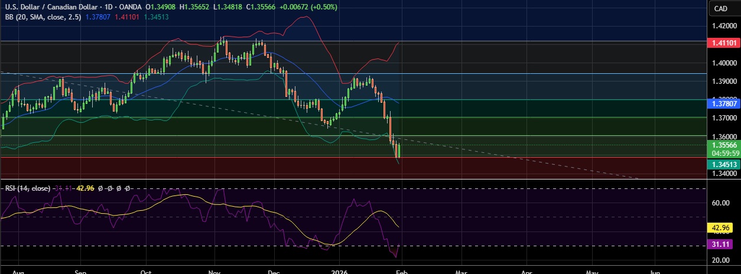Click the 1.39000 price scale tick
The height and width of the screenshot is (274, 741).
coord(724,81)
